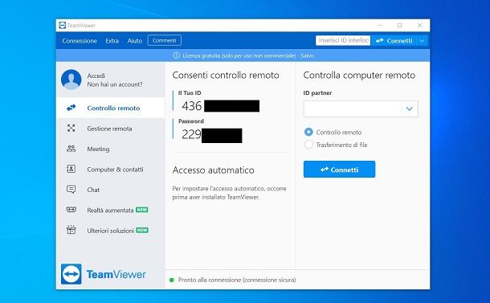
Task: Click the NEW badge next to Realtà aumentata
Action: pyautogui.click(x=142, y=210)
